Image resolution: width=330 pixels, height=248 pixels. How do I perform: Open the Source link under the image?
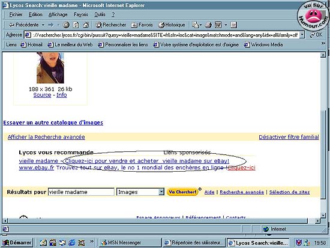coord(42,95)
